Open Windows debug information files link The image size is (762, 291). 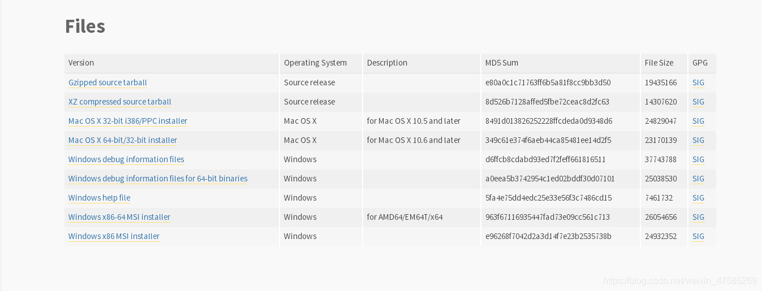pyautogui.click(x=126, y=159)
